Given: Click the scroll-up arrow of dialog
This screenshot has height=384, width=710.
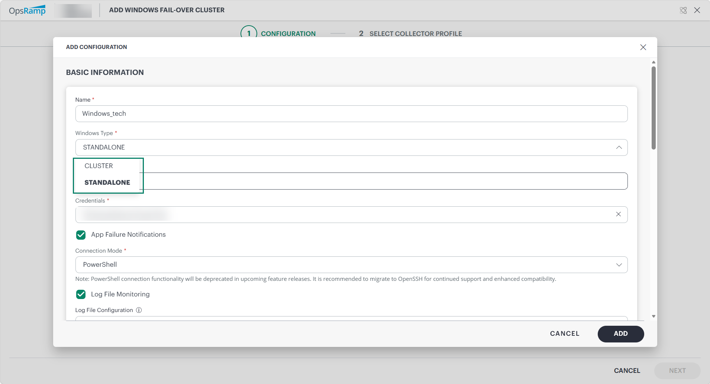Looking at the screenshot, I should (x=653, y=62).
